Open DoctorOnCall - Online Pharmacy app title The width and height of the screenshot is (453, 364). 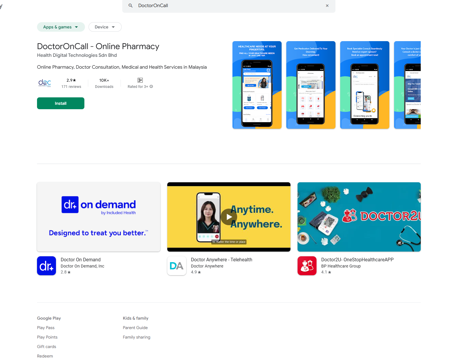tap(98, 46)
